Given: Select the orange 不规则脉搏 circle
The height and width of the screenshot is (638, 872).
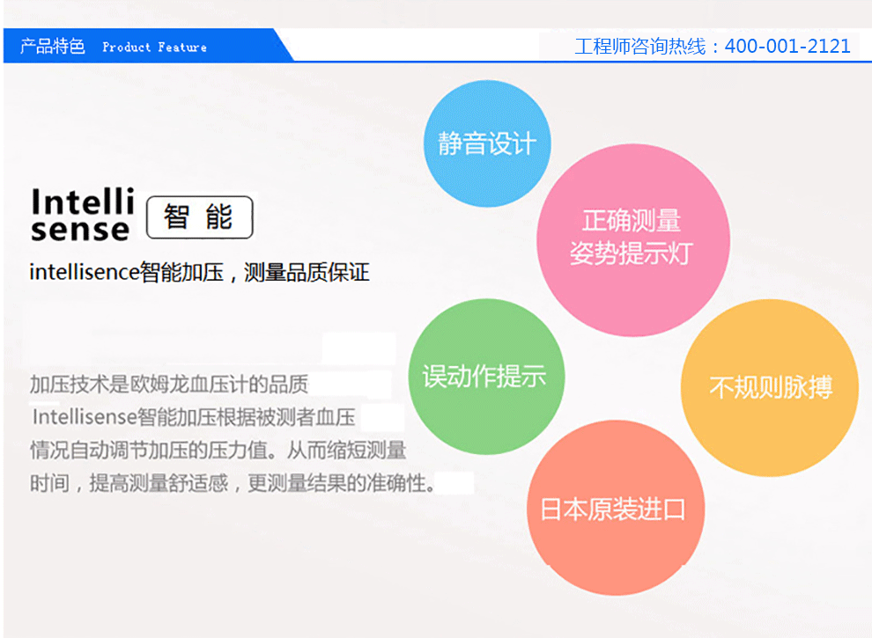Looking at the screenshot, I should [770, 387].
